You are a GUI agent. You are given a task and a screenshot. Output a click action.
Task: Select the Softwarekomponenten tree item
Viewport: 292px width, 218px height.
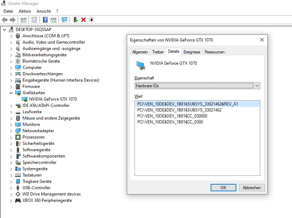coord(44,156)
